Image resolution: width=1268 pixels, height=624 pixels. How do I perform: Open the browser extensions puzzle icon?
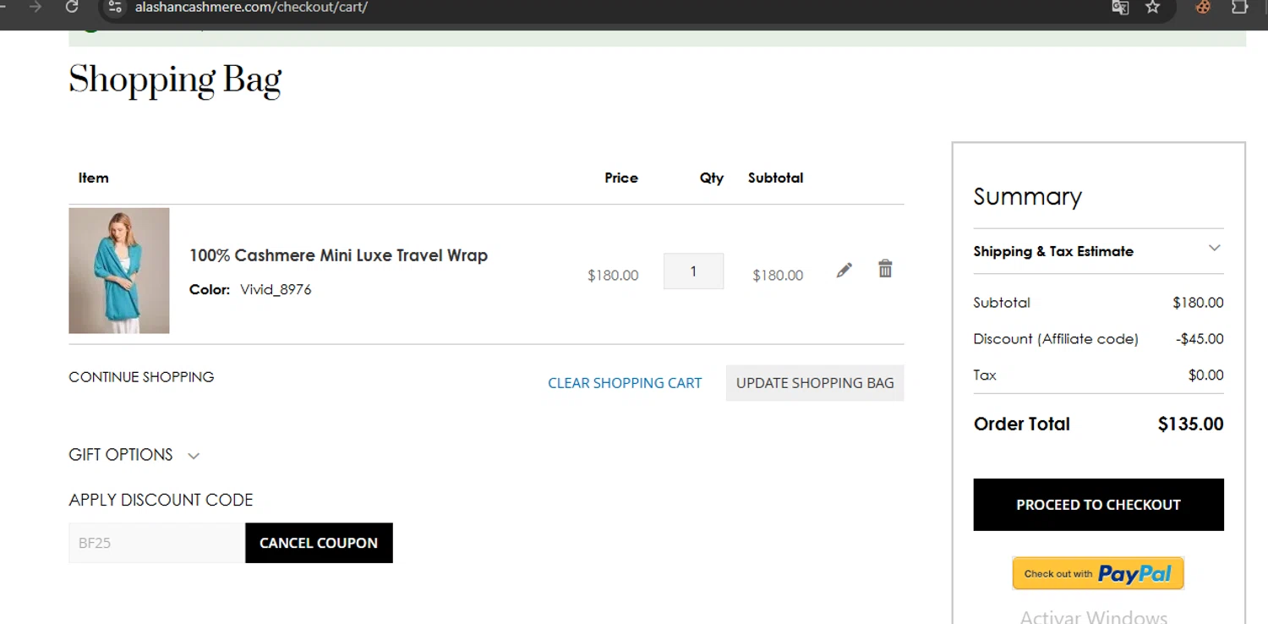1239,8
